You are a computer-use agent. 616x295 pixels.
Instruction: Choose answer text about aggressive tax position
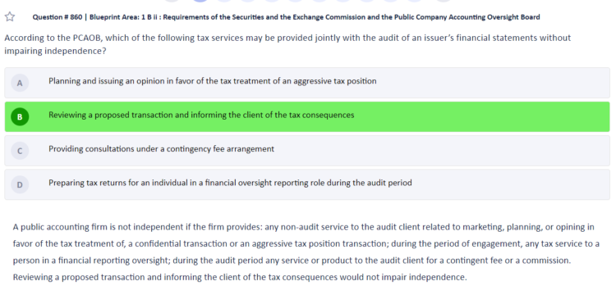pyautogui.click(x=213, y=81)
